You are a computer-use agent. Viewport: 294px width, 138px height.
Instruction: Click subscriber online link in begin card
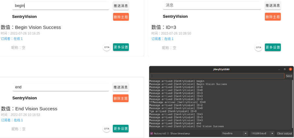(x=12, y=39)
